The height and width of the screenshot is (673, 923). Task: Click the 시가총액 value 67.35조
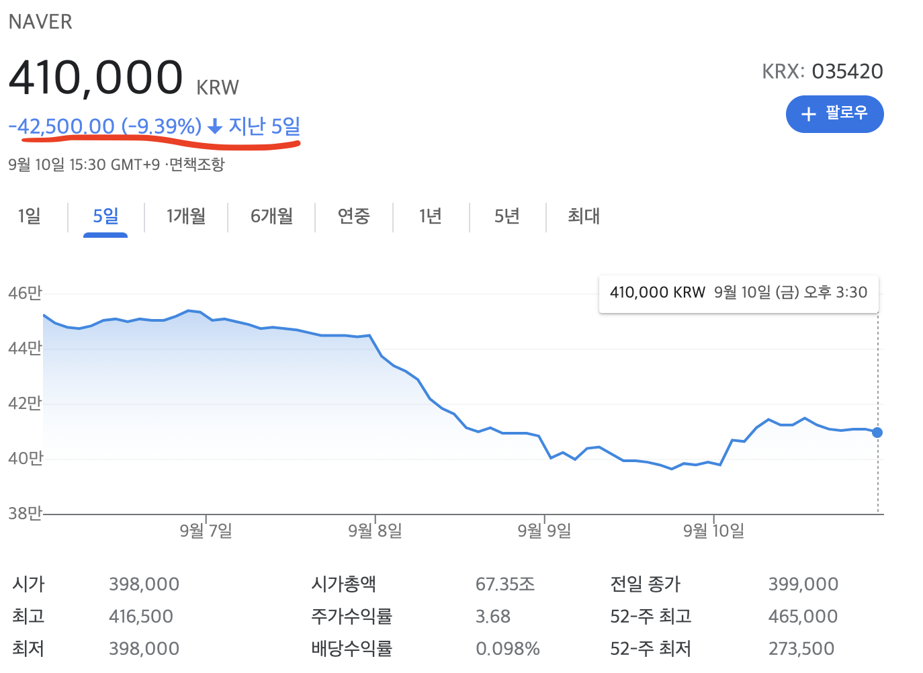tap(505, 584)
